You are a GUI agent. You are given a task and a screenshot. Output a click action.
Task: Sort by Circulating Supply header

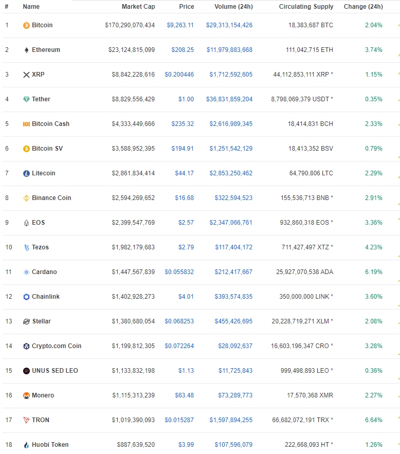pos(306,6)
